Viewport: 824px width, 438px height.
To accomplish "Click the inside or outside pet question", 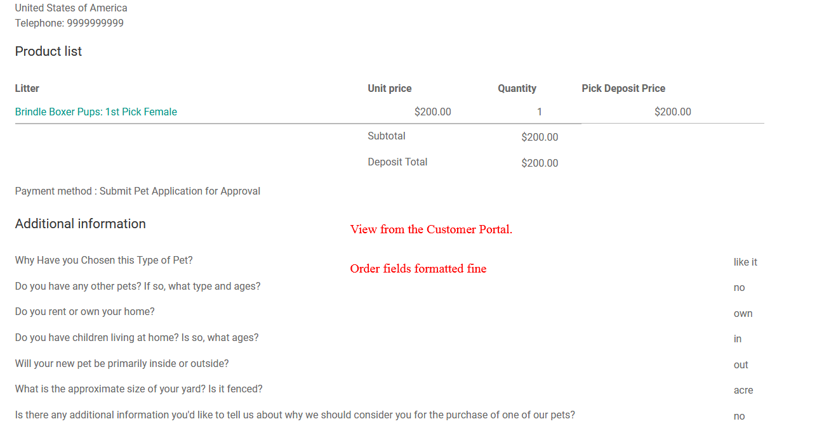I will click(x=121, y=363).
